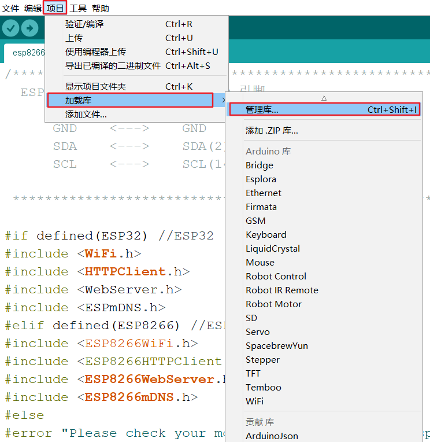
Task: Include the ArduinoJson contributed library
Action: [324, 436]
